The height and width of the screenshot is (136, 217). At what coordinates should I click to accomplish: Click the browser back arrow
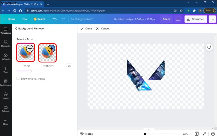point(3,11)
